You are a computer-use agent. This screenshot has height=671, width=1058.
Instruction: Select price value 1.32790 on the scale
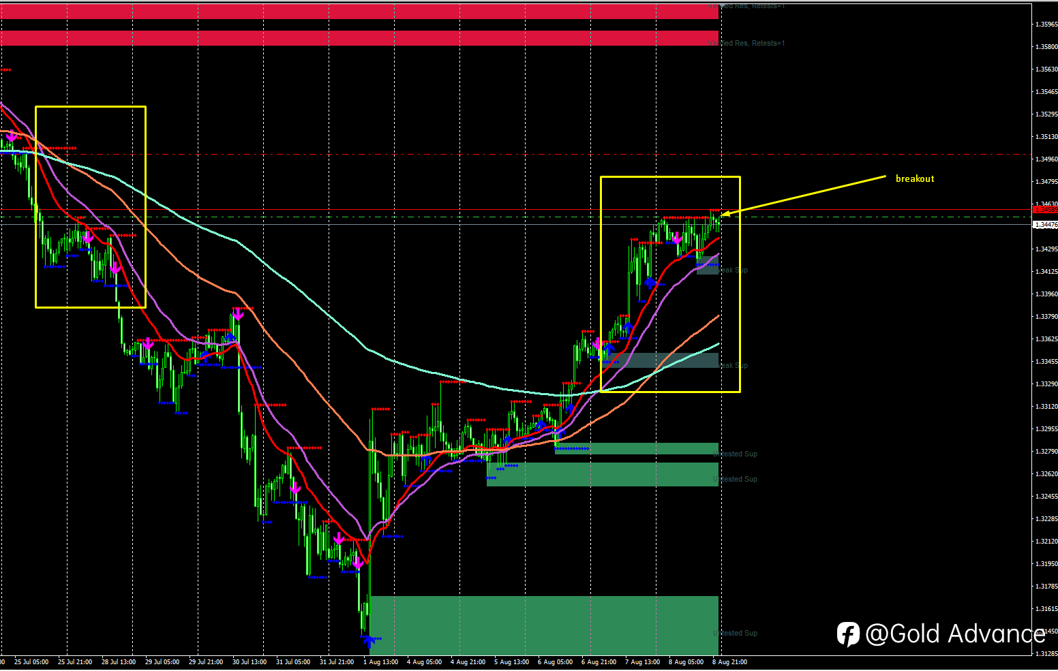point(1046,452)
